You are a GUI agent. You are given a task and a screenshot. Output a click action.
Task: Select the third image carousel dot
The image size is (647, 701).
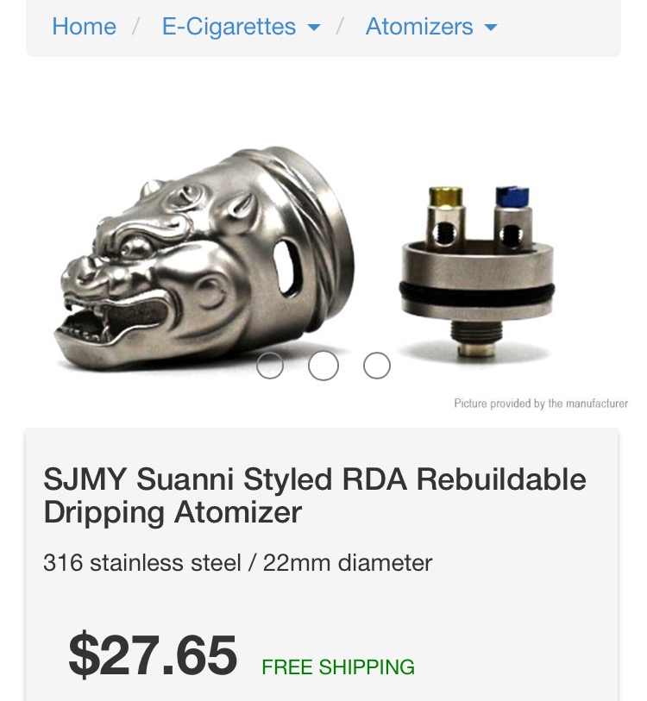click(x=377, y=366)
